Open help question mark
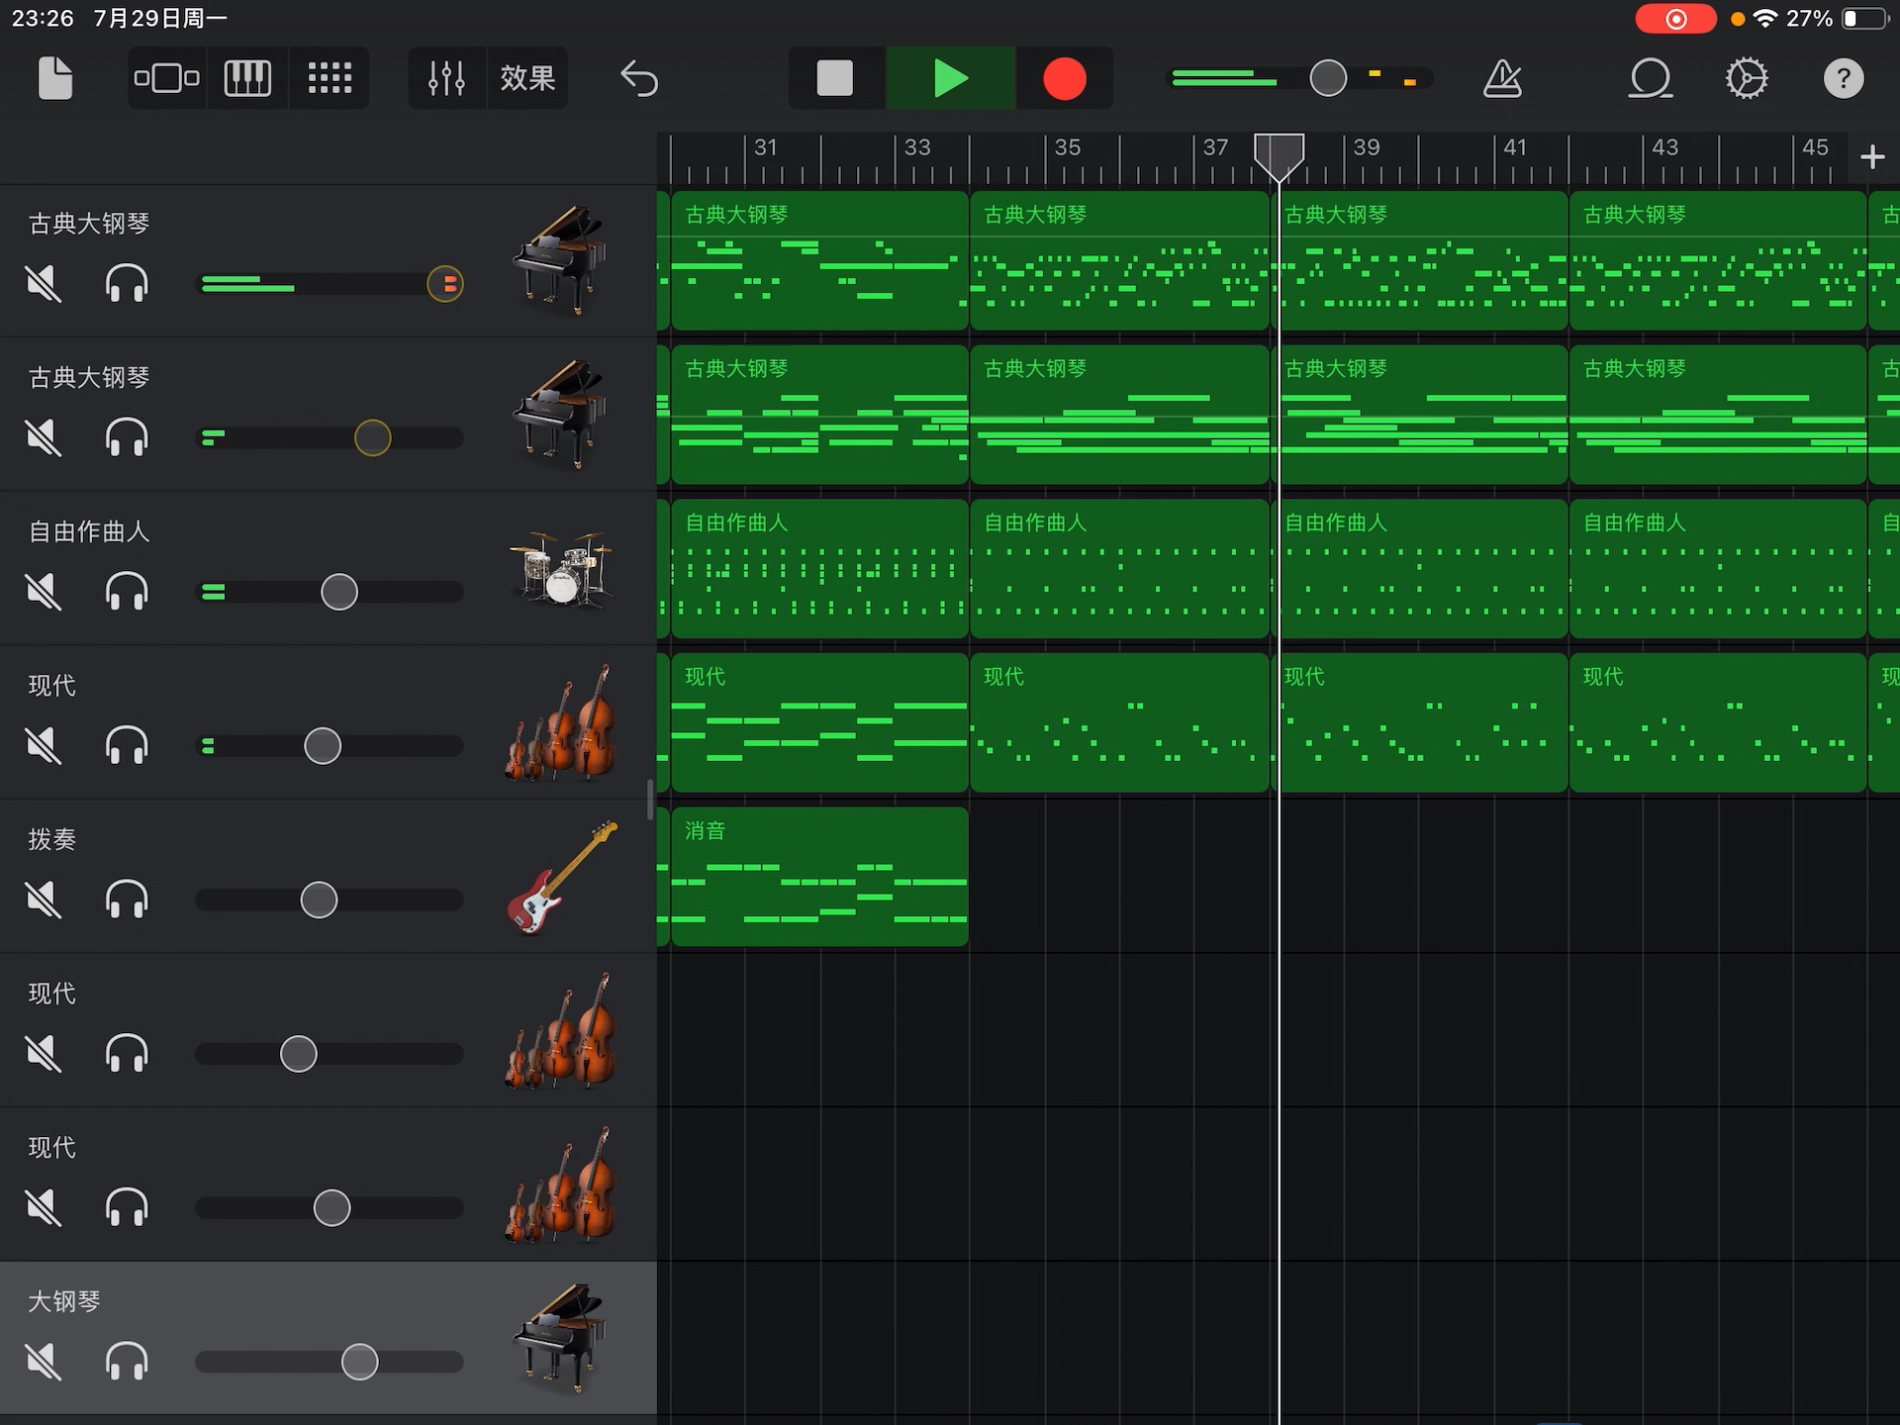 click(1844, 78)
